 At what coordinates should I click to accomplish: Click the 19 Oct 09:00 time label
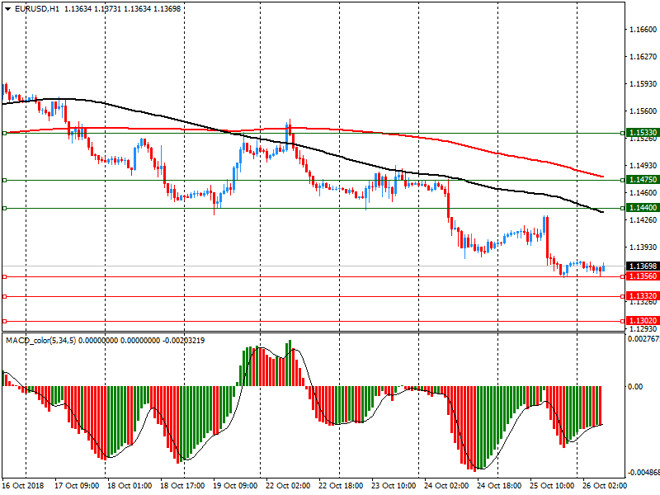tap(235, 486)
